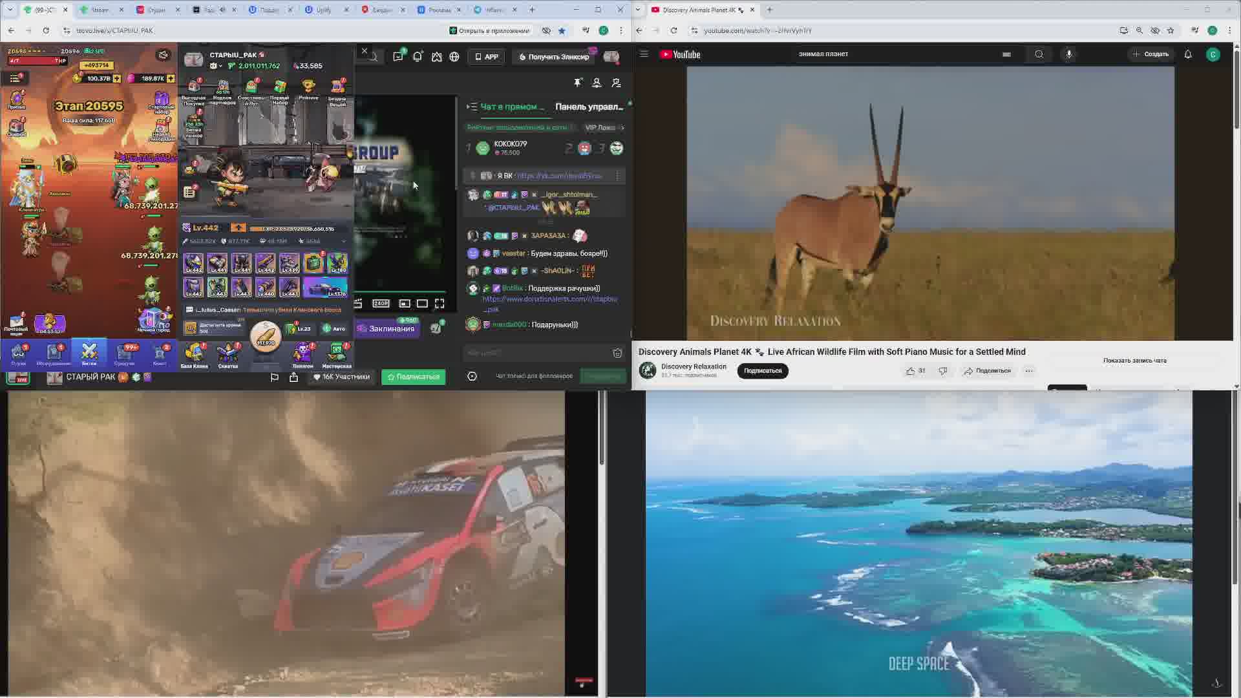Open the Полигон icon
Screen dimensions: 1241x698
pos(302,355)
